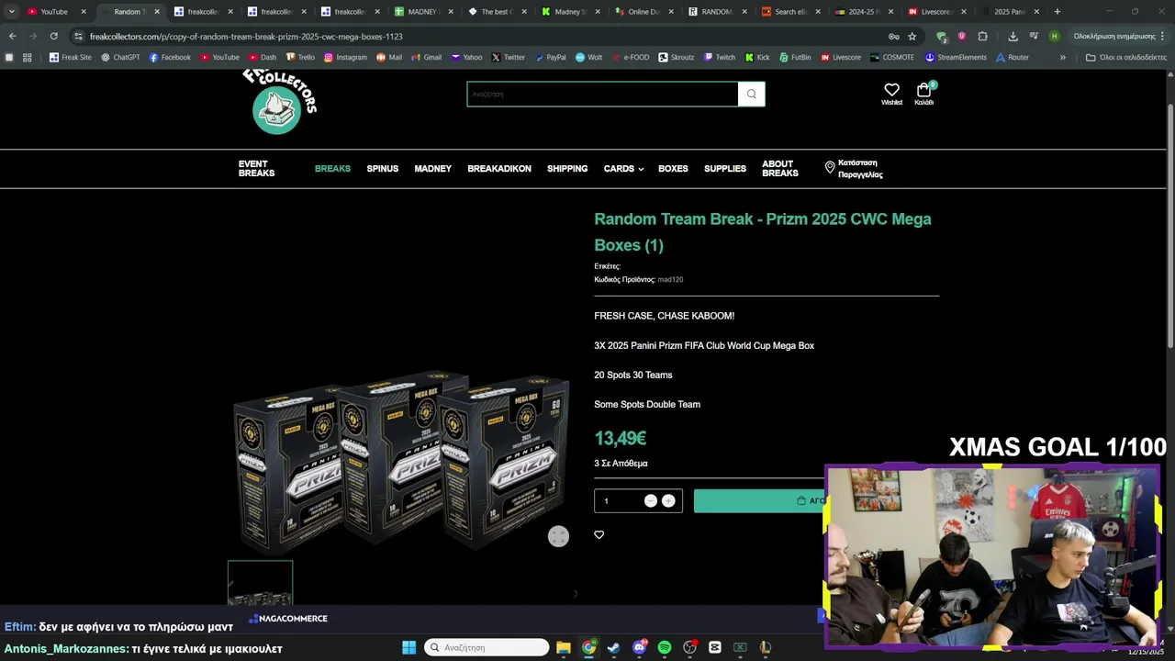Viewport: 1175px width, 661px height.
Task: Open File Explorer from taskbar
Action: coord(564,647)
